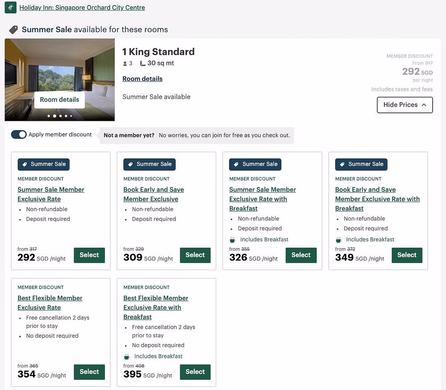446x390 pixels.
Task: Click breakfast cup icon on 349 SGD card
Action: point(339,240)
